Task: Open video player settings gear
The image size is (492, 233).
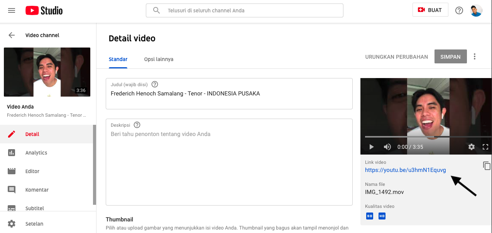Action: pyautogui.click(x=471, y=147)
